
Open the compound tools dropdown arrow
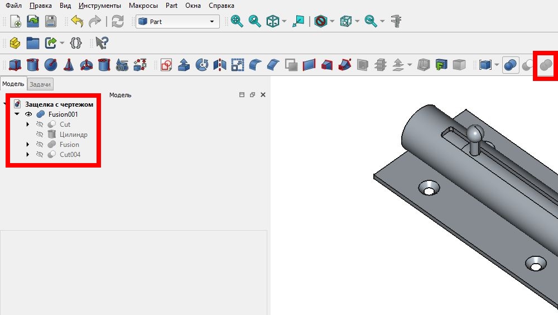(x=497, y=65)
